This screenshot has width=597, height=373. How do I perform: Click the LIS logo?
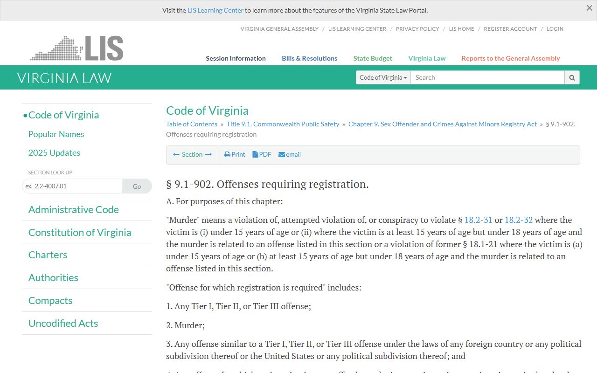click(x=76, y=48)
